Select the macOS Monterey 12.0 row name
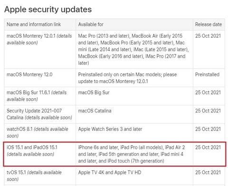228x186 pixels. [29, 74]
